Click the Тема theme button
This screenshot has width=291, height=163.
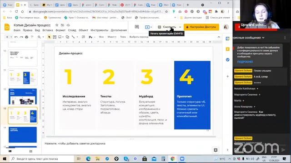tap(123, 37)
